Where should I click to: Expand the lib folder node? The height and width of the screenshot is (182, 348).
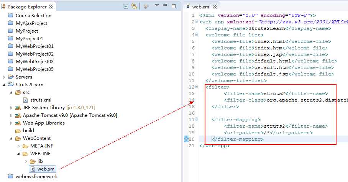click(26, 161)
